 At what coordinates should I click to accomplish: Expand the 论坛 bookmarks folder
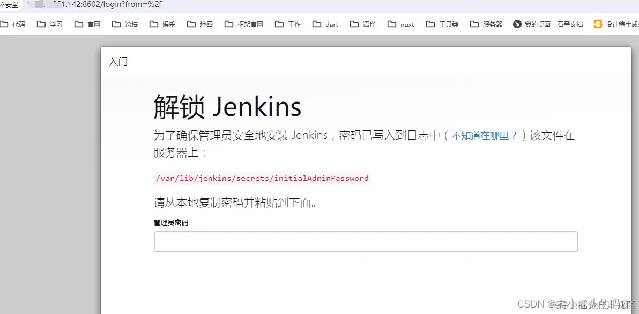pos(124,24)
